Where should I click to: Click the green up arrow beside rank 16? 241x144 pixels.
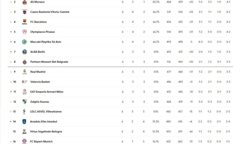(x=11, y=141)
